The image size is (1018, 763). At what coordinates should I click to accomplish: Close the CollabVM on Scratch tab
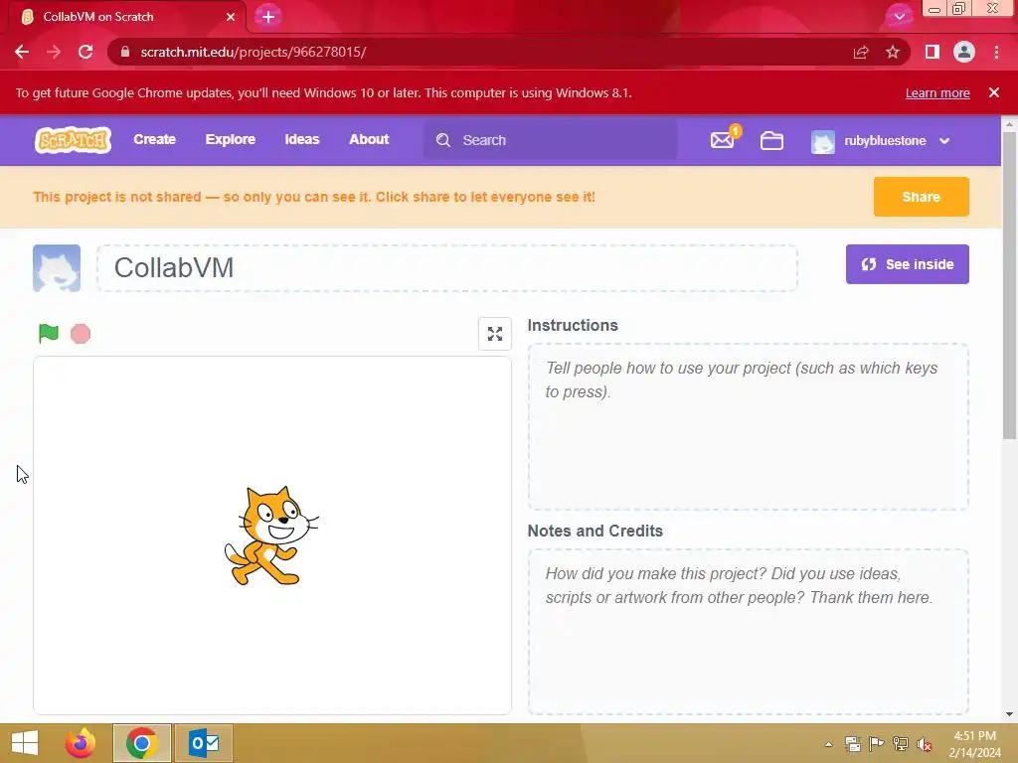coord(231,17)
